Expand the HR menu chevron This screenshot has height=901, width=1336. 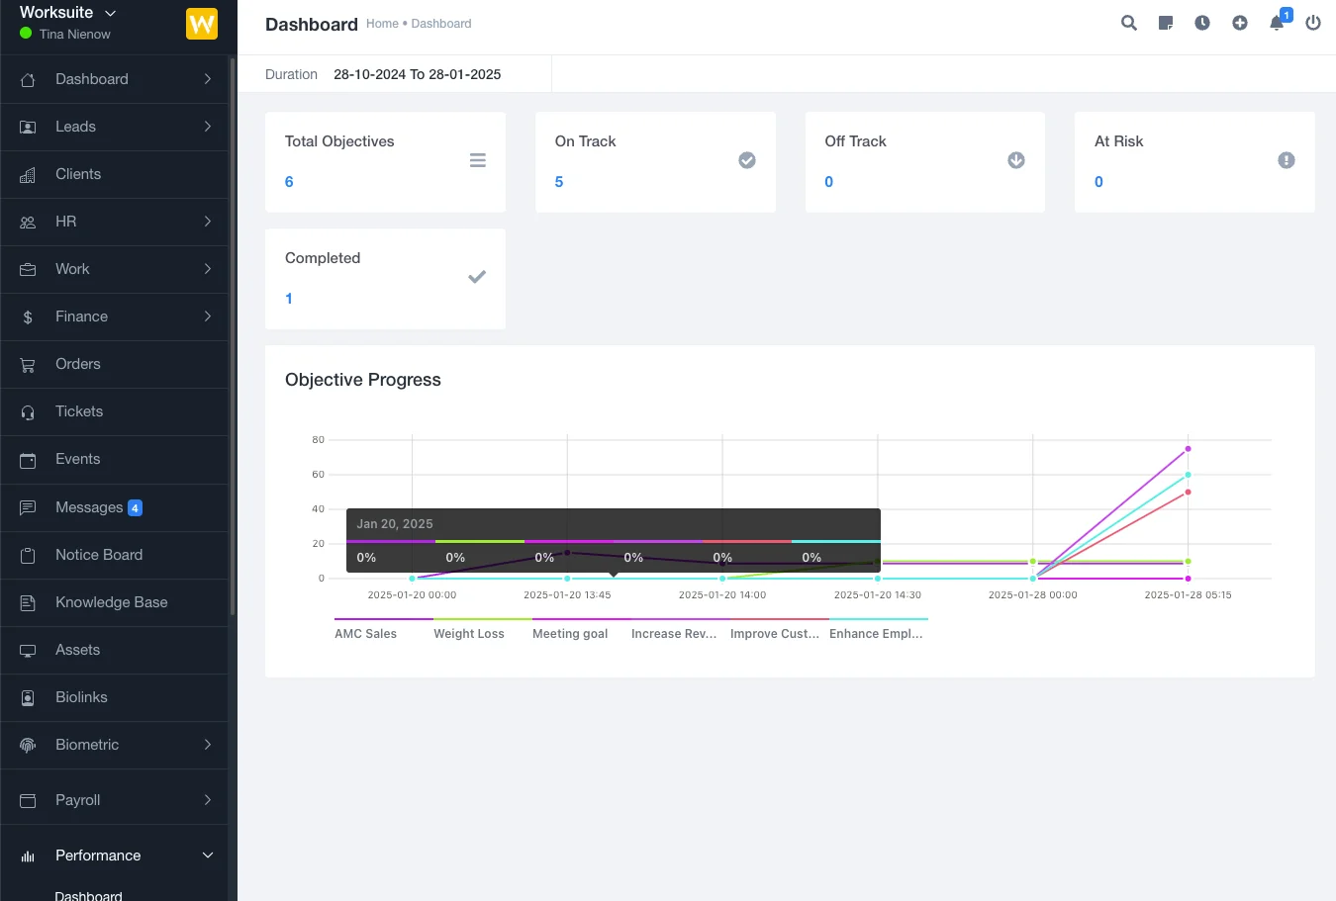[x=207, y=222]
